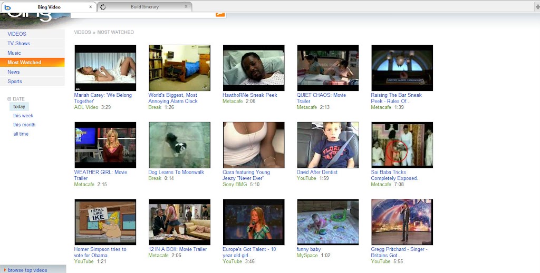Click the VIDEOS breadcrumb link
Viewport: 540px width, 273px height.
(x=82, y=32)
